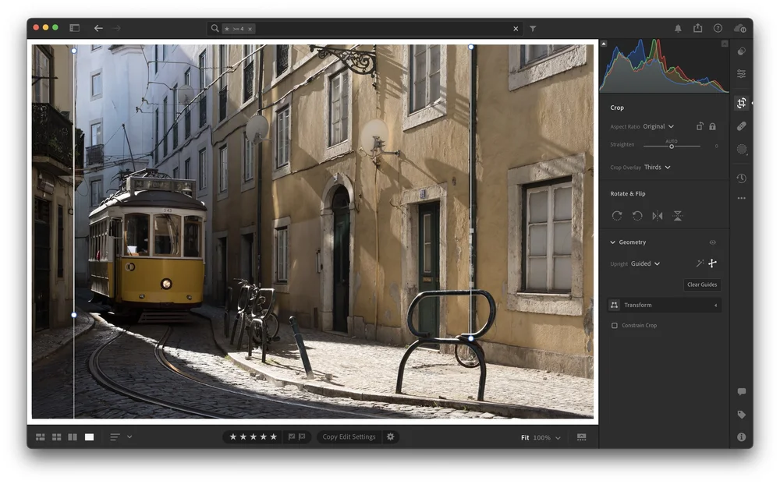Toggle Geometry corrections visibility
The image size is (780, 484).
pyautogui.click(x=712, y=242)
